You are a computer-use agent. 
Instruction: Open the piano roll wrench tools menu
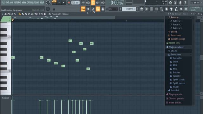pyautogui.click(x=5, y=14)
